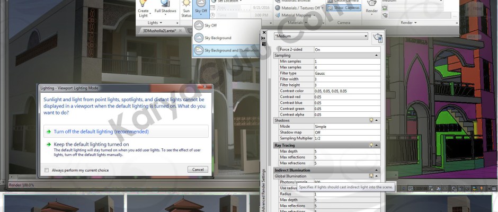Click the workspace switching gear icon
The height and width of the screenshot is (212, 498).
tap(455, 189)
